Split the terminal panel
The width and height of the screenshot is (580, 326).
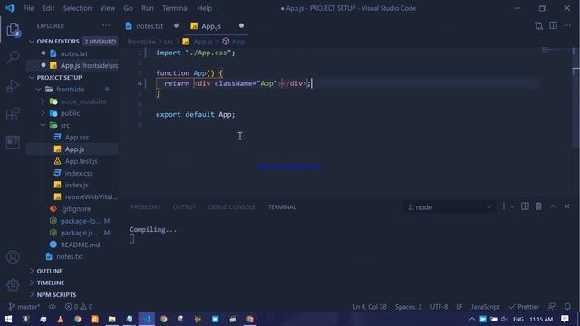(x=525, y=206)
